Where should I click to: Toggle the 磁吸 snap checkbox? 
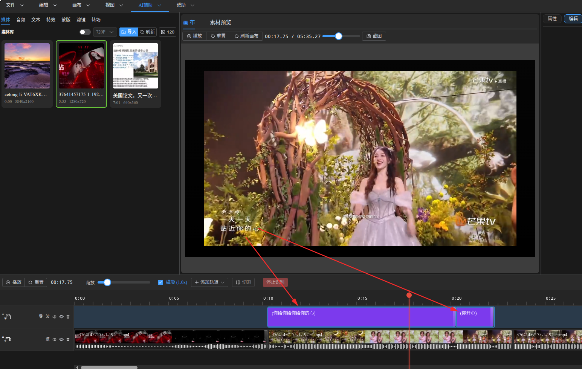160,282
